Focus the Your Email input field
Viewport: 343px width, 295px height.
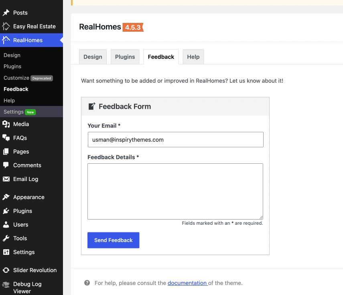(x=175, y=140)
